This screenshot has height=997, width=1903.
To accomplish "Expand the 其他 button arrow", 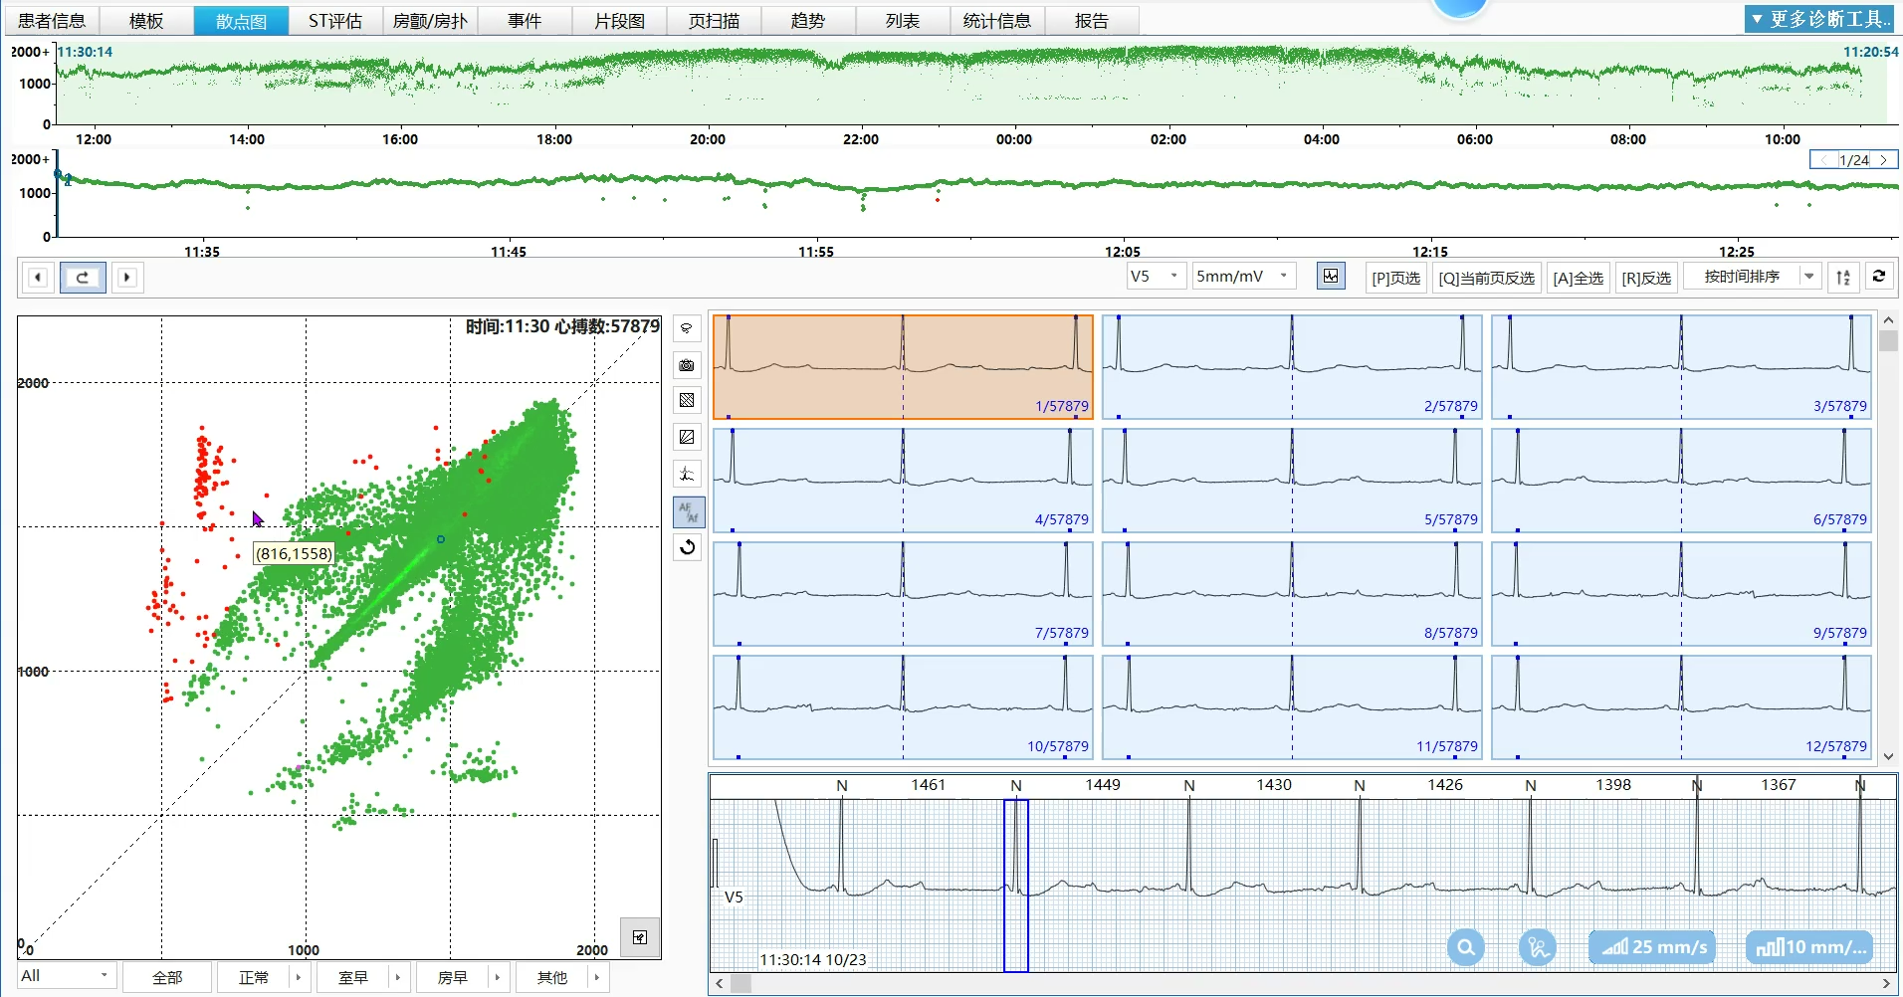I will 597,978.
